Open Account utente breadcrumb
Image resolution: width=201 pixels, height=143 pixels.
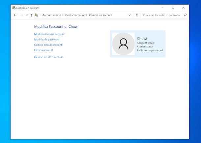pos(51,15)
